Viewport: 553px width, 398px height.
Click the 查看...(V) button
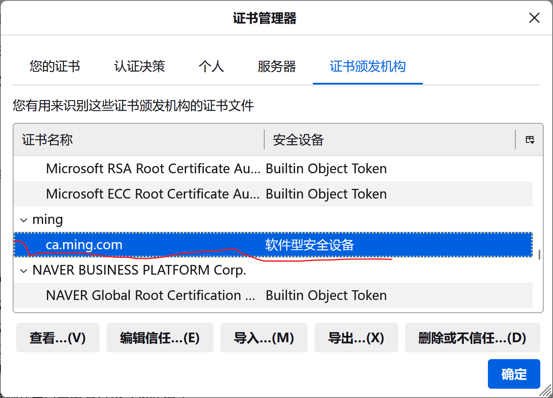coord(57,338)
